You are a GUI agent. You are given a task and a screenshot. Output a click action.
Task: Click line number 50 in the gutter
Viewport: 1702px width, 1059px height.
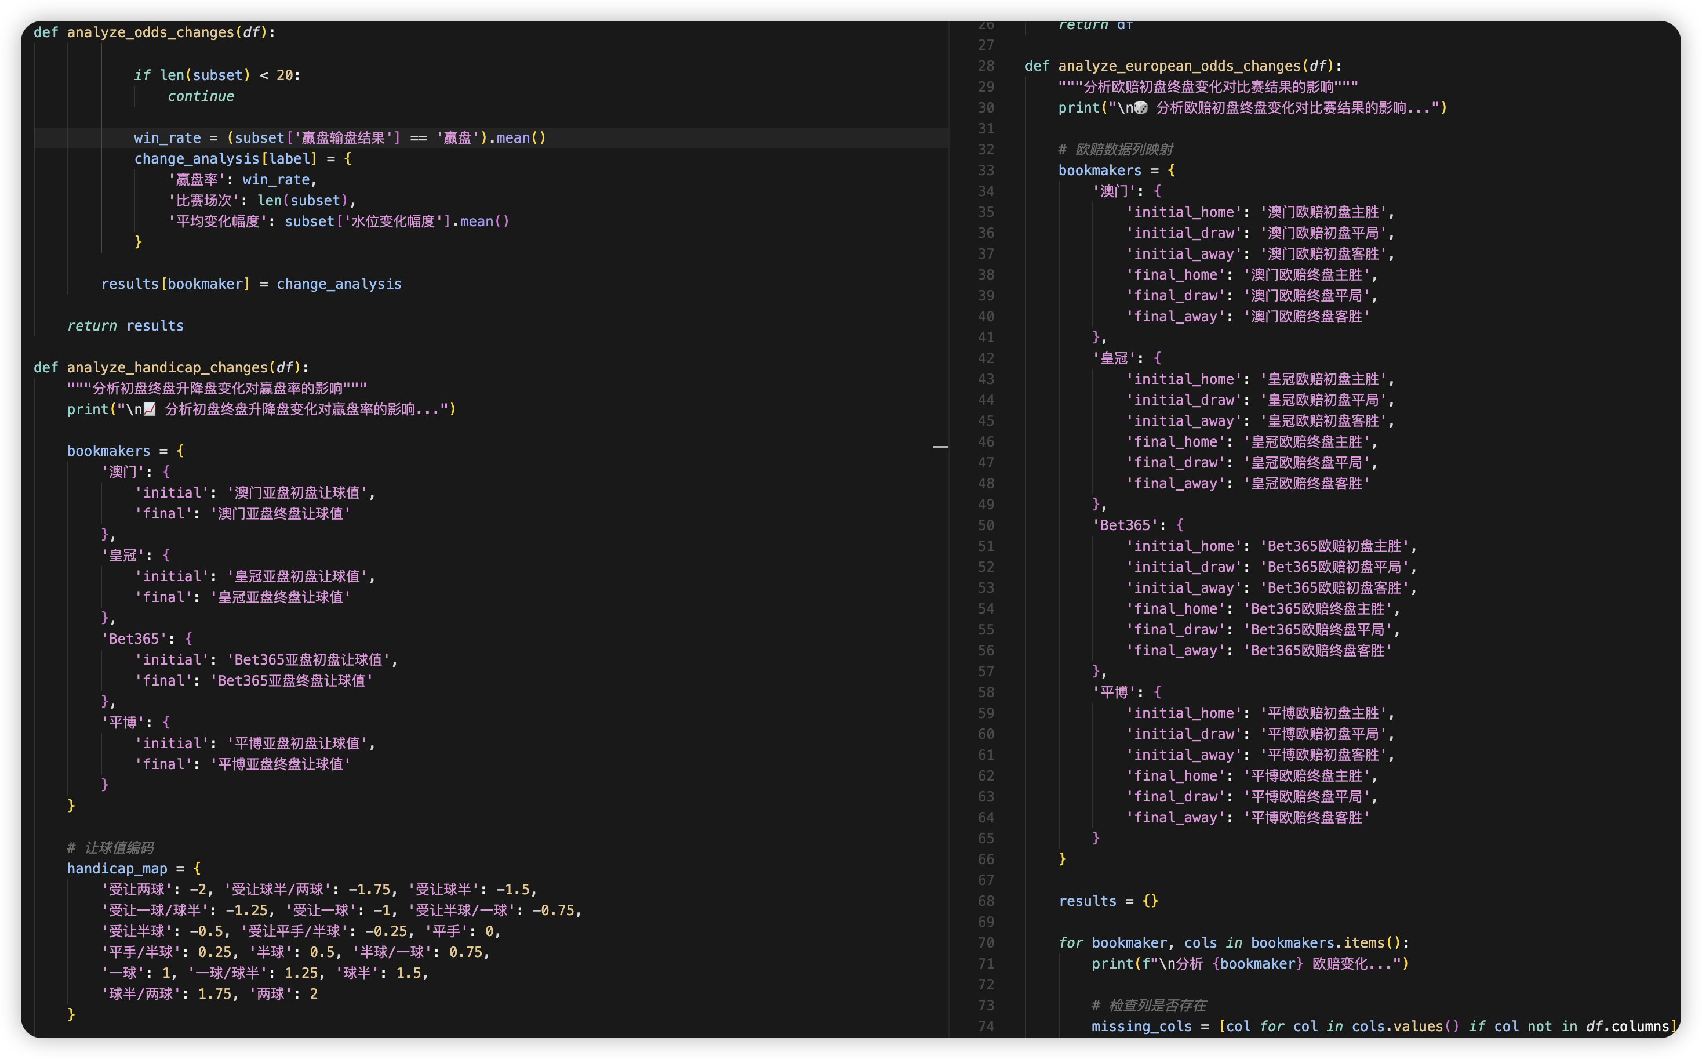tap(985, 525)
